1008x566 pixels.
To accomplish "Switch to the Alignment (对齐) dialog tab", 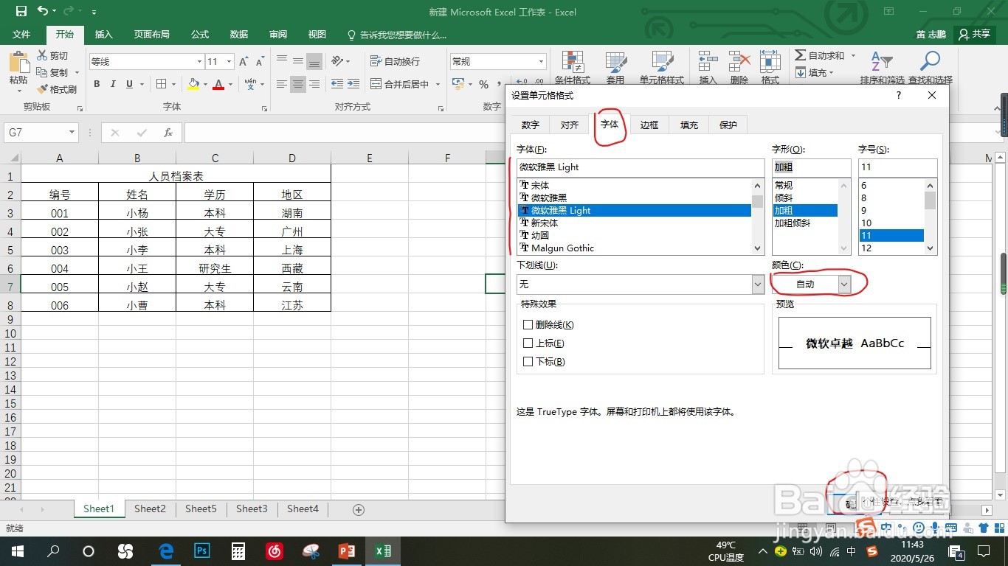I will tap(570, 125).
